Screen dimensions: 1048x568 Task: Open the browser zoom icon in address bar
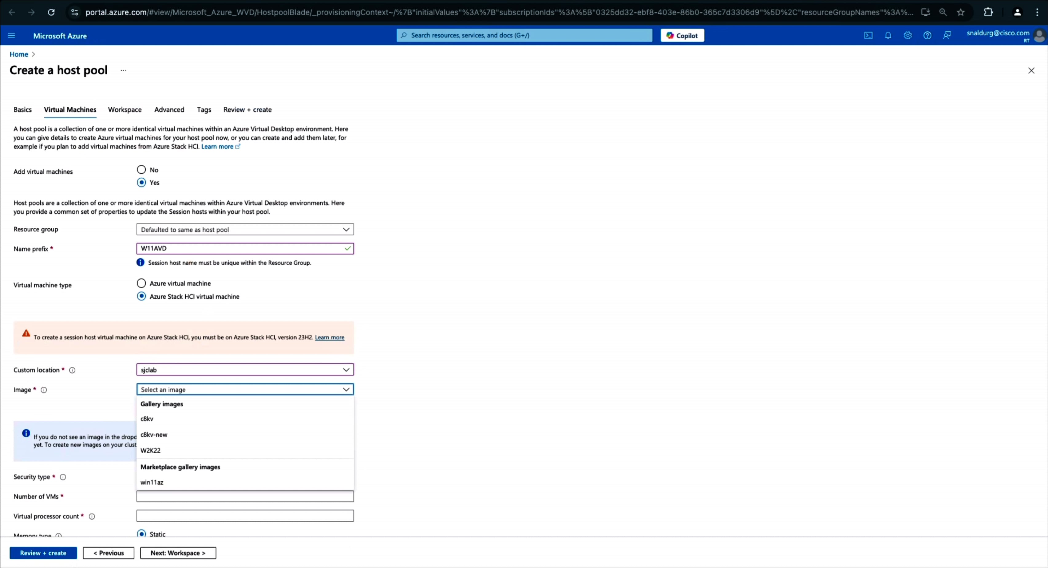943,12
